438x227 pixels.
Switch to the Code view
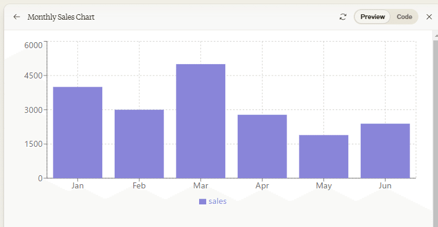(x=404, y=17)
